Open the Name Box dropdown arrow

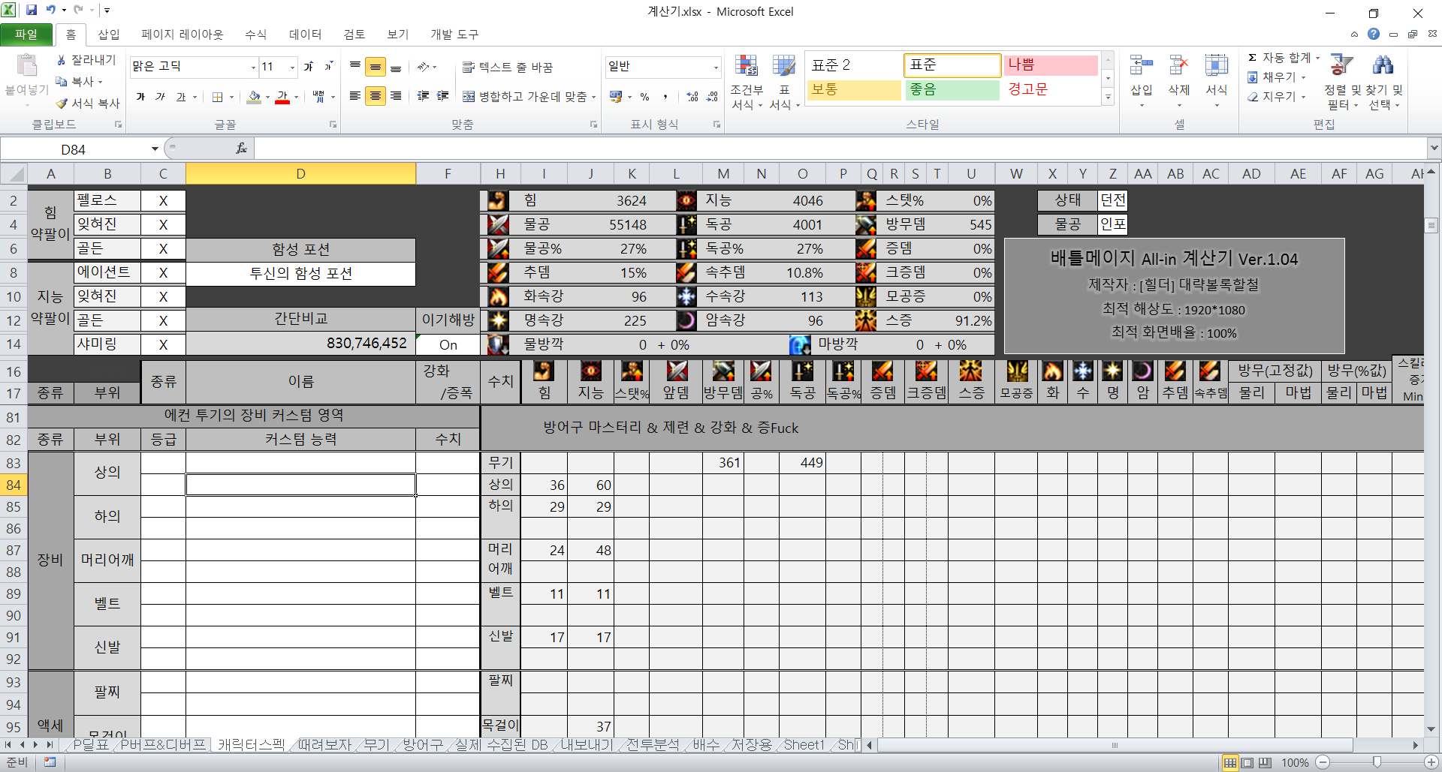point(155,149)
